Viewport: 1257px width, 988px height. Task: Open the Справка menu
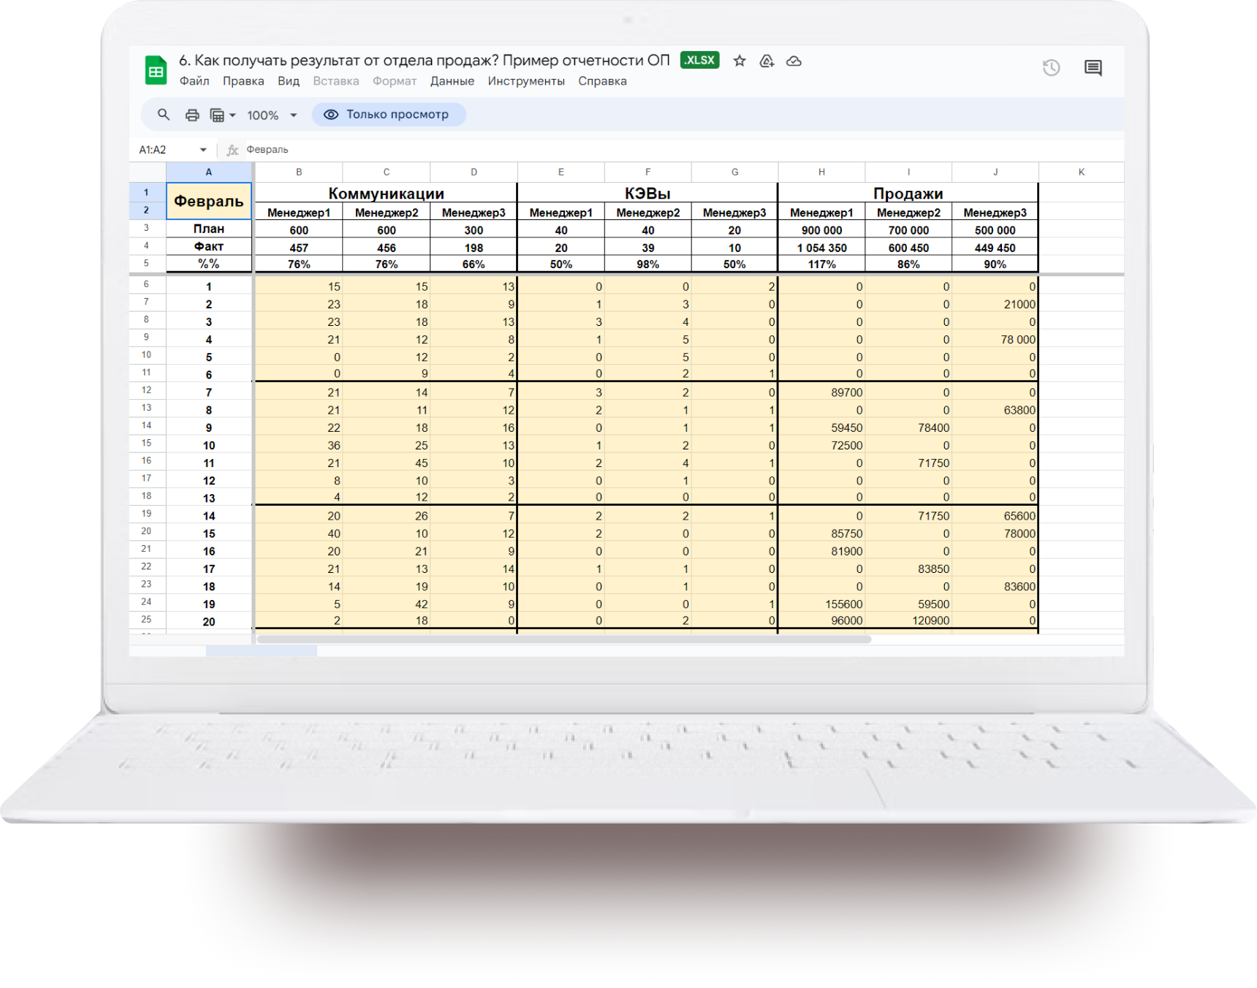(x=602, y=81)
